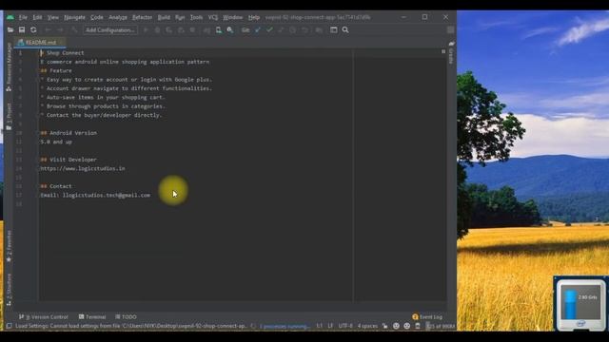The image size is (609, 342).
Task: Click the Revert undo icon
Action: click(x=304, y=29)
